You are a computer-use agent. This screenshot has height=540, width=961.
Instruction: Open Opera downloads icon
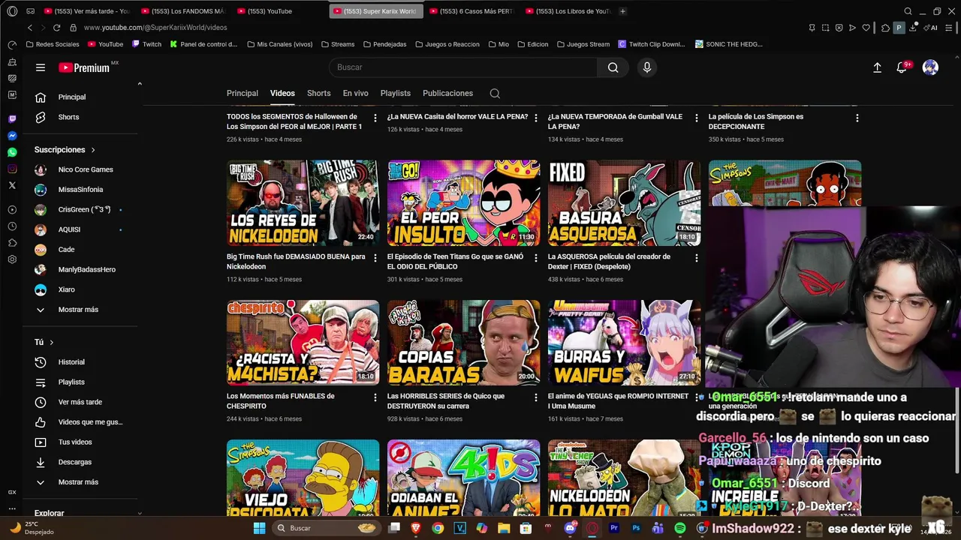912,28
